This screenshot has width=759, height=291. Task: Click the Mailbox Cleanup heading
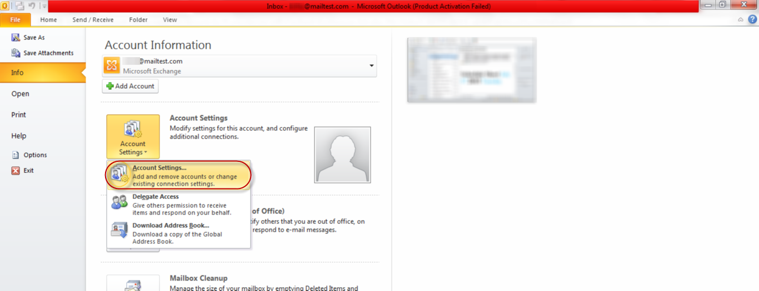[198, 278]
